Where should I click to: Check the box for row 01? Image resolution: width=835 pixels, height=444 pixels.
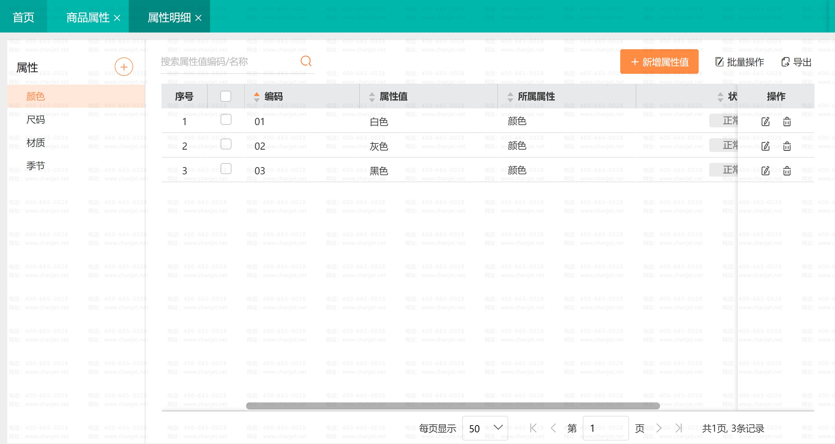tap(226, 120)
